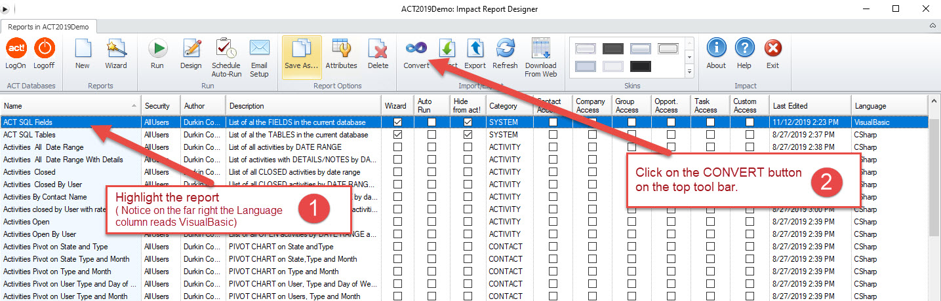The image size is (941, 301).
Task: Delete the selected report
Action: coord(378,54)
